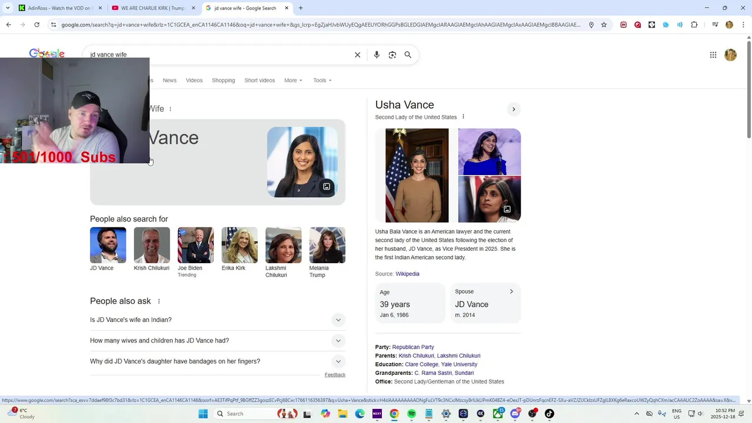This screenshot has height=423, width=752.
Task: Open the media controls icon in Chrome toolbar
Action: pos(715,25)
